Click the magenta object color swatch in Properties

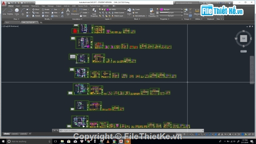point(162,10)
